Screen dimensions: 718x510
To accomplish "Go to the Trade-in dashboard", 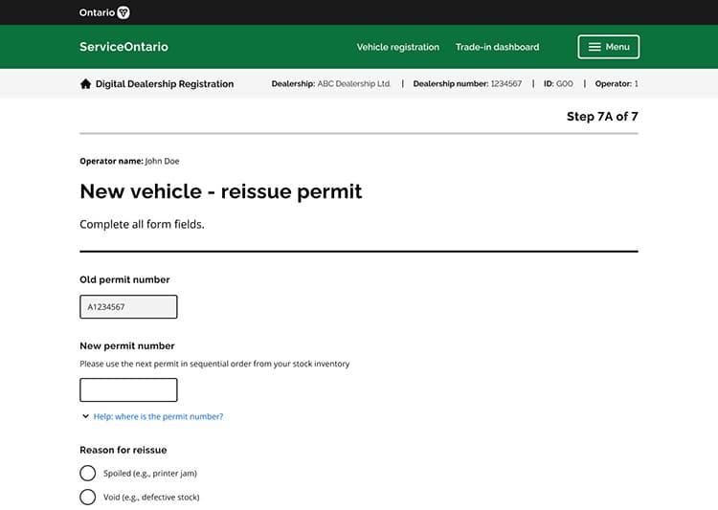I will [497, 47].
